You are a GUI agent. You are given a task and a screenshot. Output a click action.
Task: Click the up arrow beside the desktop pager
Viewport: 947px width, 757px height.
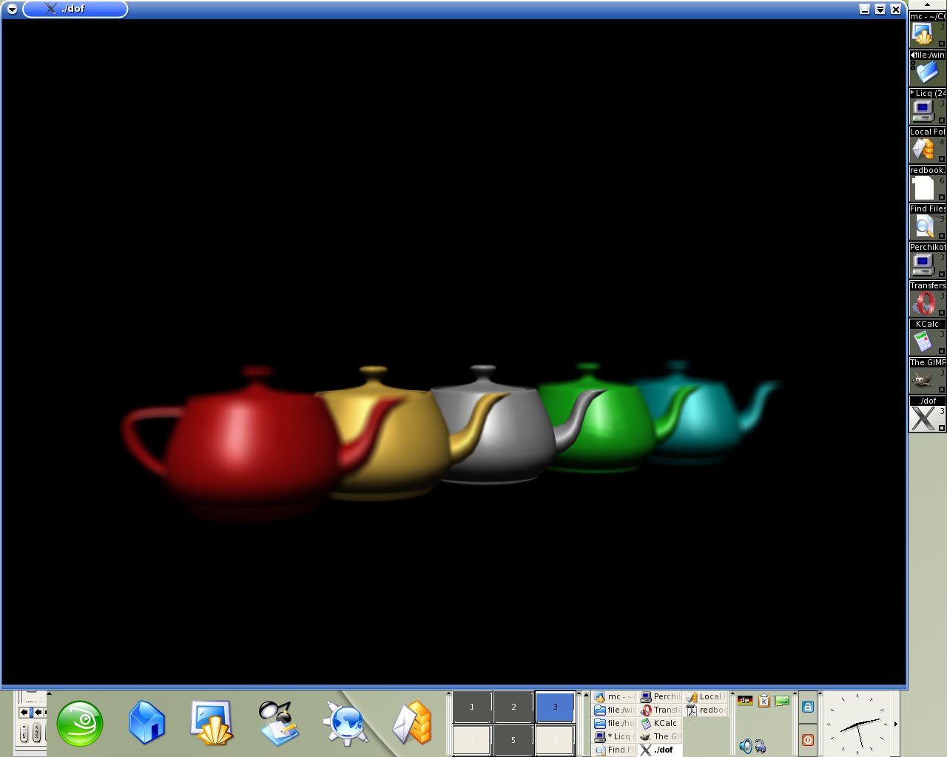point(448,694)
